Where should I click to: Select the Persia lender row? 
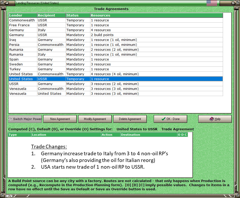pyautogui.click(x=116, y=45)
